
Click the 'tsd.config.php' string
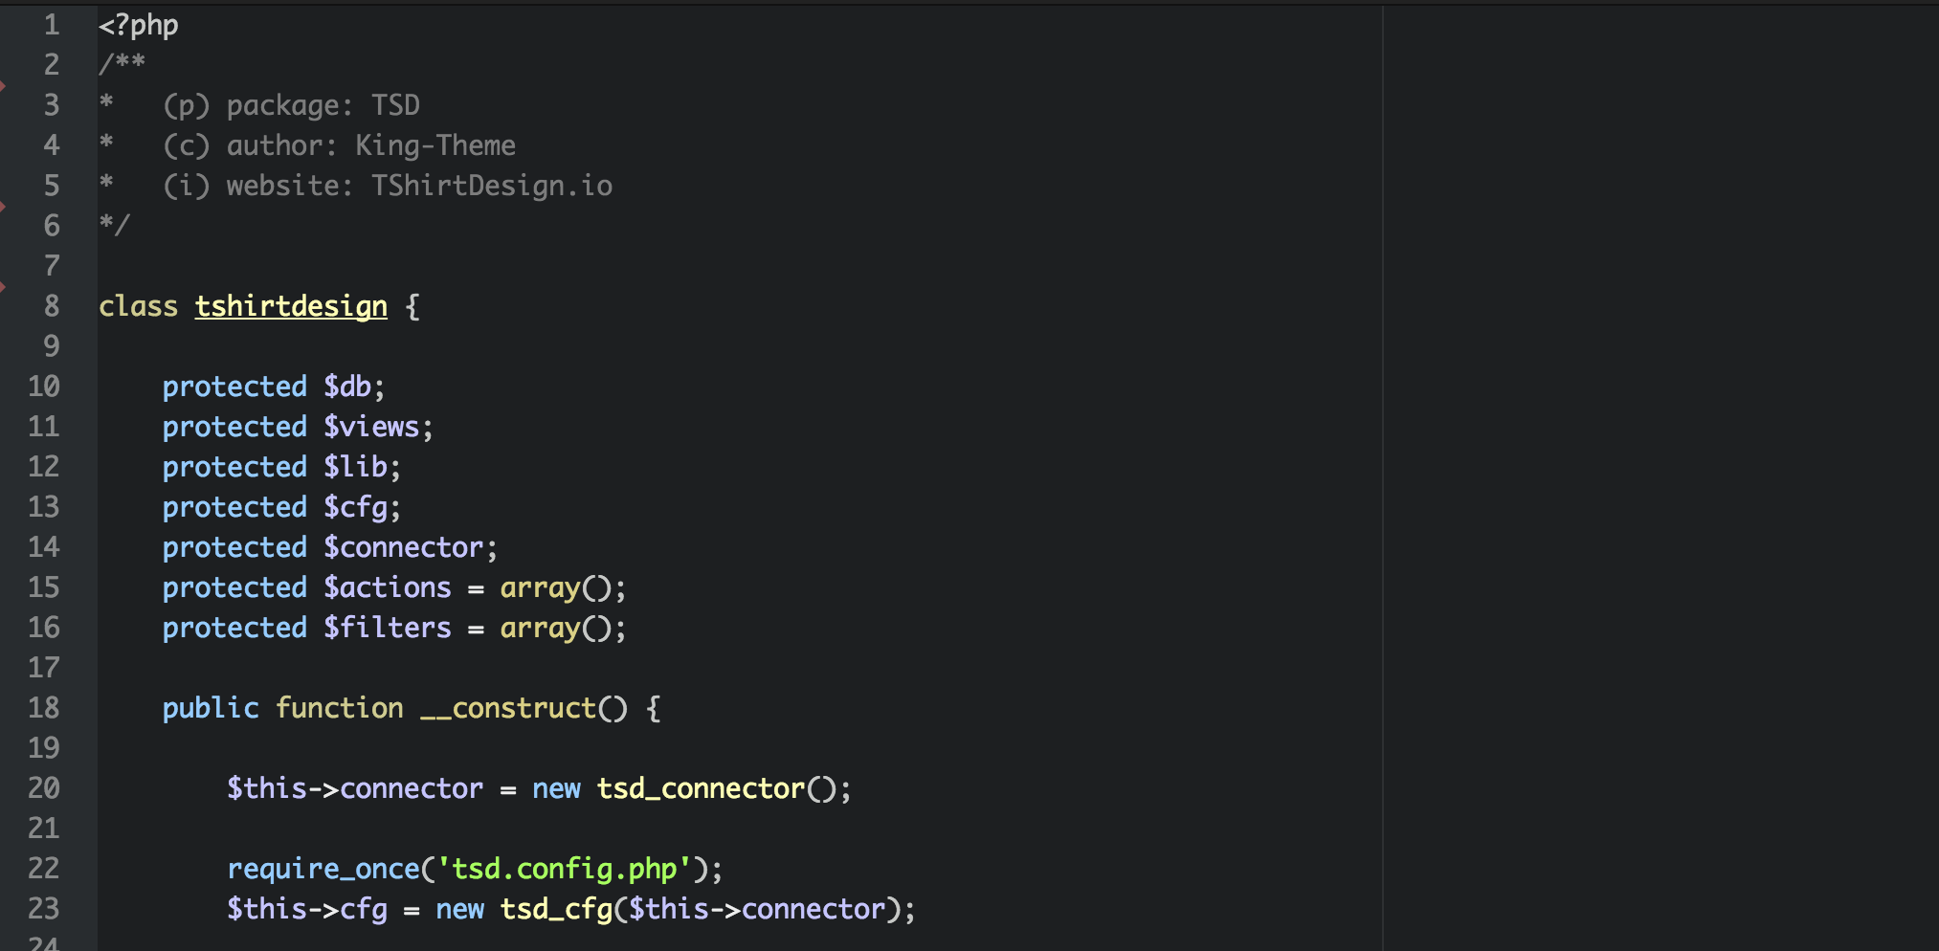[x=565, y=869]
